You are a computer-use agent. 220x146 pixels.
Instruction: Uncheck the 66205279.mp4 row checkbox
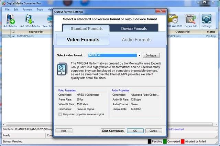(x=13, y=36)
